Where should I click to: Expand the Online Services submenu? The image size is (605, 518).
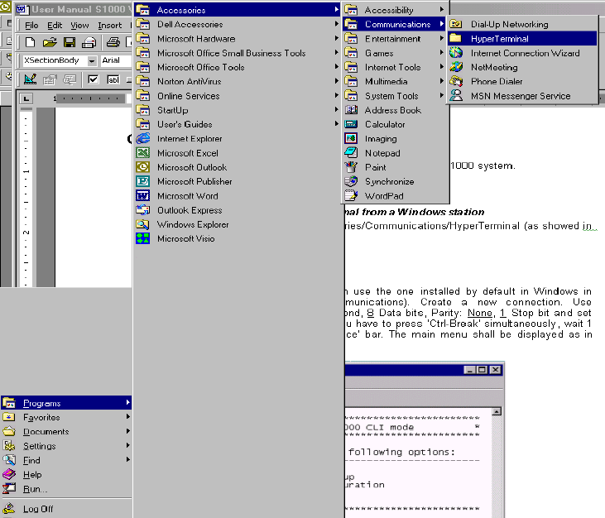[x=238, y=96]
